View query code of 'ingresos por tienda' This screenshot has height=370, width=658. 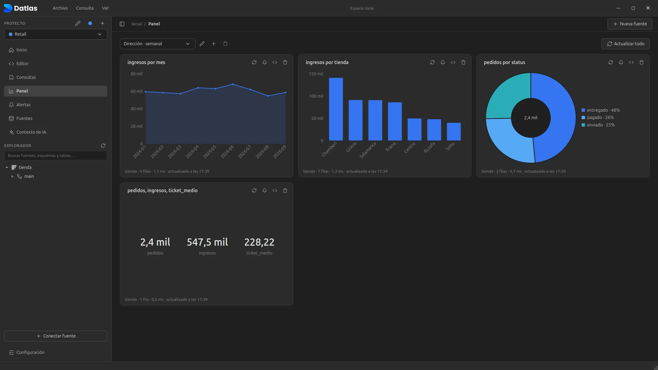point(453,62)
